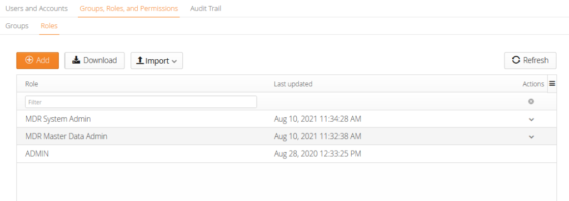Clear the filter with the x icon
Viewport: 569px width, 201px height.
[x=531, y=101]
